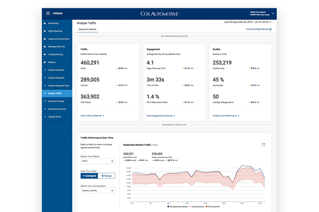
Task: Click the 3m 33s Time on Site value
Action: point(156,80)
